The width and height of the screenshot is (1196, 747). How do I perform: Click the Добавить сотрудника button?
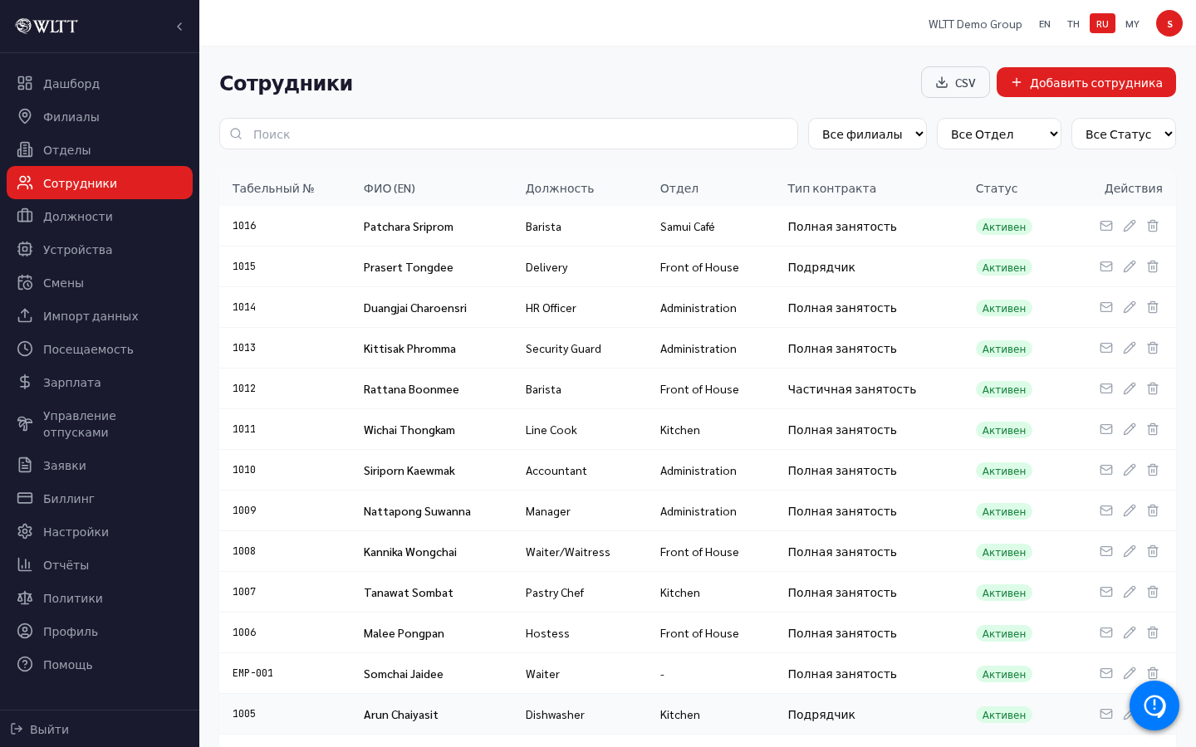[x=1086, y=82]
